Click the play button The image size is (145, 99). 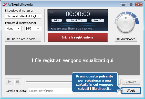9,82
